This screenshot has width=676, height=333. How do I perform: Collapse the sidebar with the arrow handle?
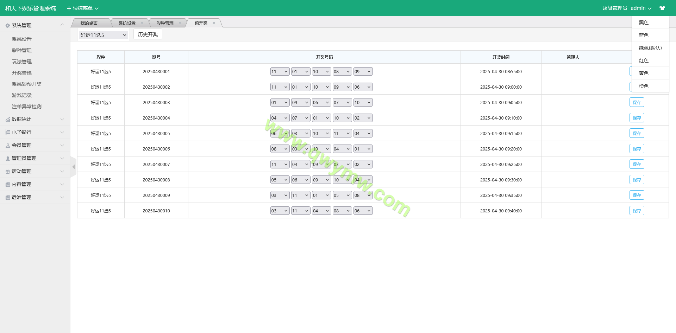point(73,167)
